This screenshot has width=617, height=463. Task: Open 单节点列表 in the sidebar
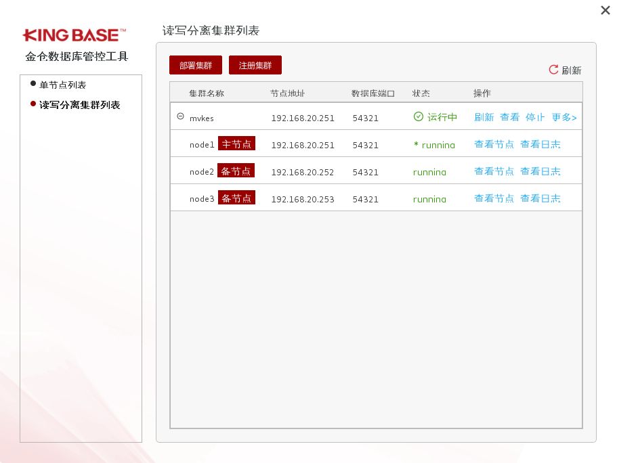[62, 85]
